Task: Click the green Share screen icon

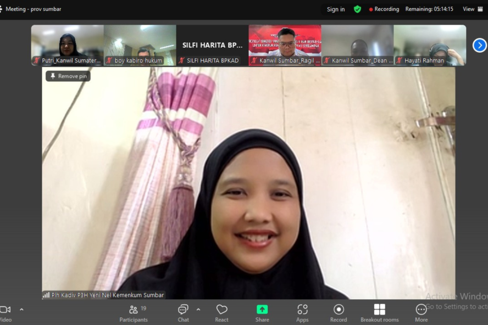Action: click(262, 310)
